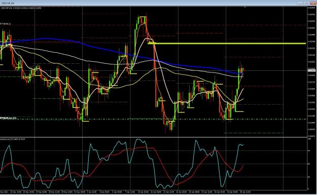
Task: Select the thick yellow horizontal line on the chart
Action: pyautogui.click(x=226, y=44)
